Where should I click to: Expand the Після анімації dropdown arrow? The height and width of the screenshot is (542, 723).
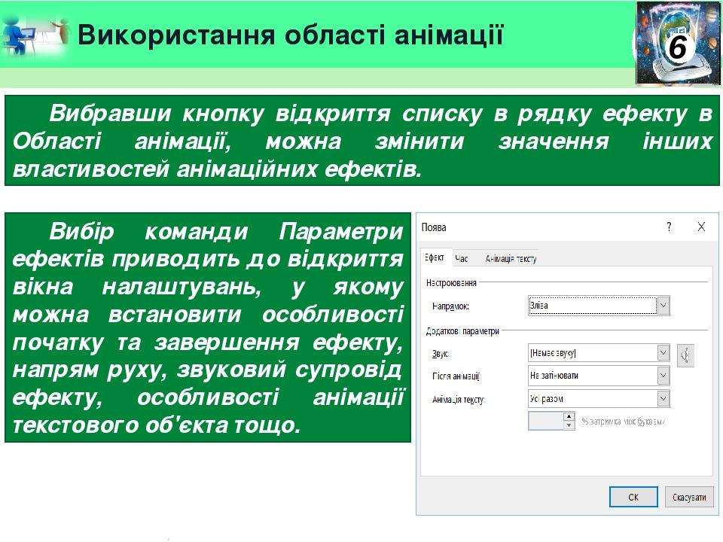tap(663, 376)
